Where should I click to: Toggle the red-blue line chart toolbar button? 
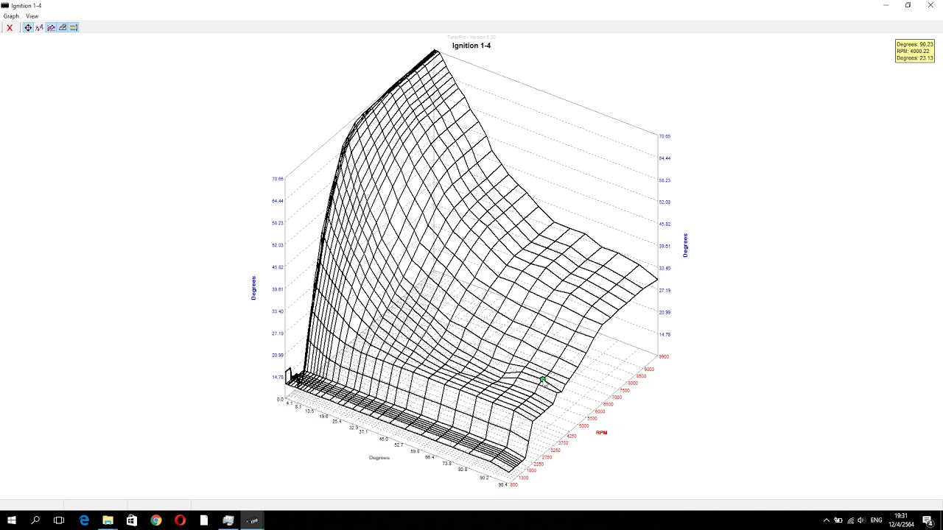click(51, 28)
